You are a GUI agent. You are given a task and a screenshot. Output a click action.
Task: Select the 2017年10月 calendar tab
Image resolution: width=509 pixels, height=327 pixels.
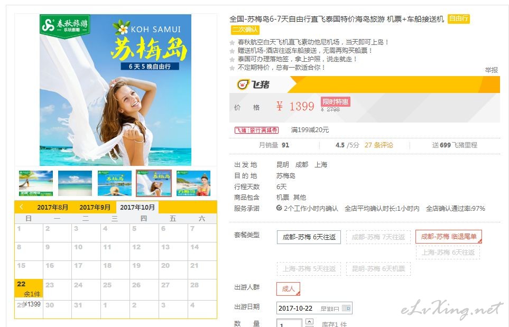pos(137,207)
